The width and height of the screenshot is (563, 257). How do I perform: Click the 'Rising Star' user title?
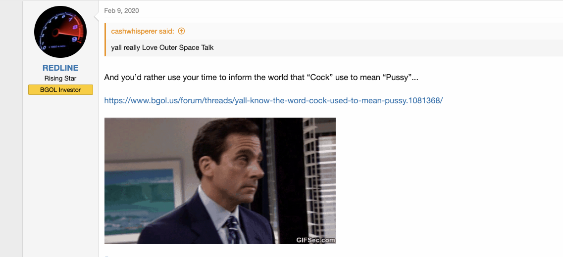(60, 78)
